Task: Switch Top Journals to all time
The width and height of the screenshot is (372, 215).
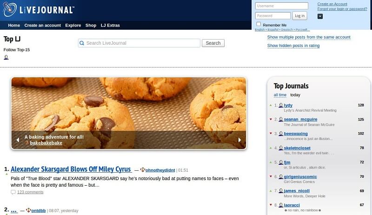Action: point(280,95)
